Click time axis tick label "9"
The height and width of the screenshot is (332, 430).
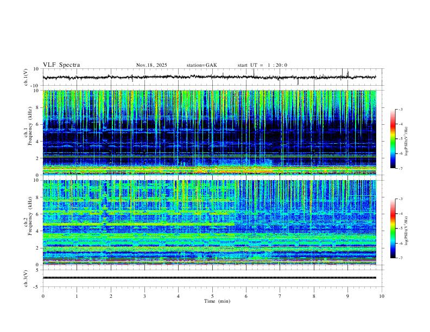click(347, 296)
